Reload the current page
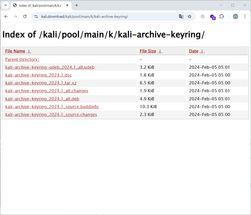The height and width of the screenshot is (215, 251). 25,16
